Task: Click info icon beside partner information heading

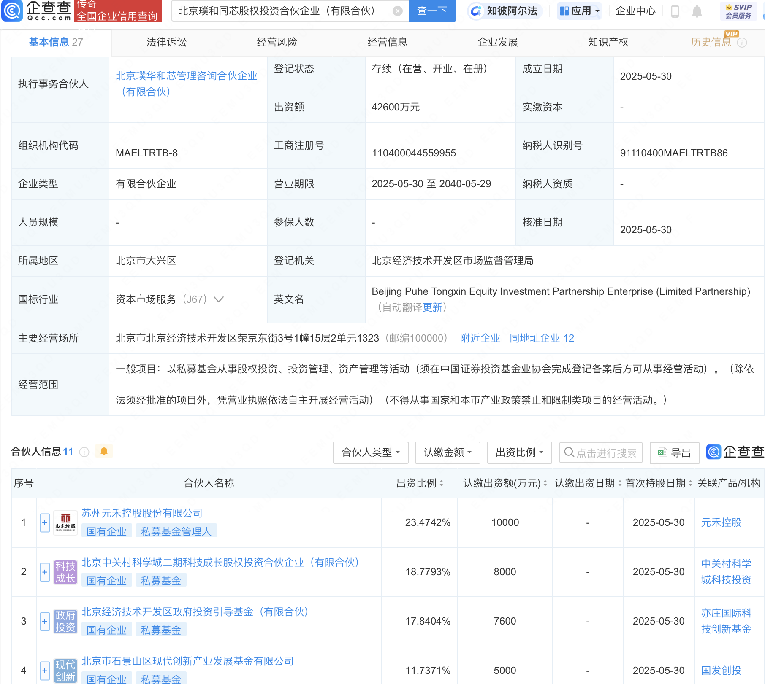Action: (x=84, y=452)
